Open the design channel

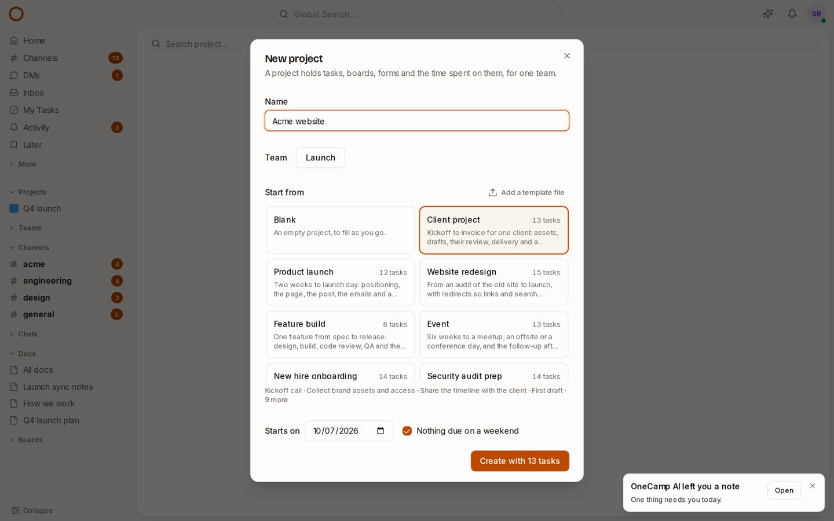click(x=66, y=298)
